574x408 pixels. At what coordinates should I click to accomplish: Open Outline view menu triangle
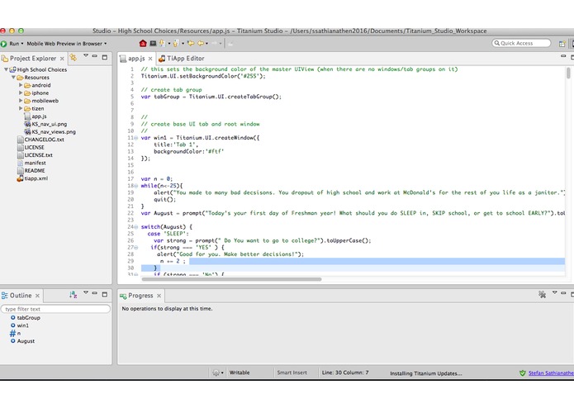click(x=86, y=292)
